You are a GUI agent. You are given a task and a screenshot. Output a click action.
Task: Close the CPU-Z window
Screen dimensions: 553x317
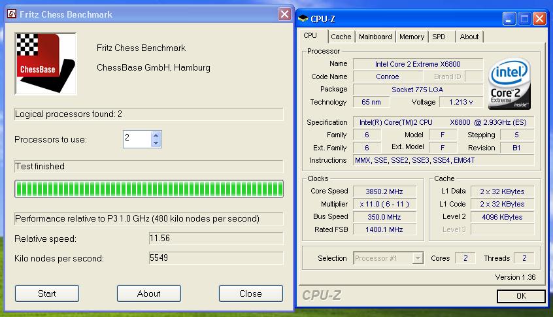click(539, 19)
